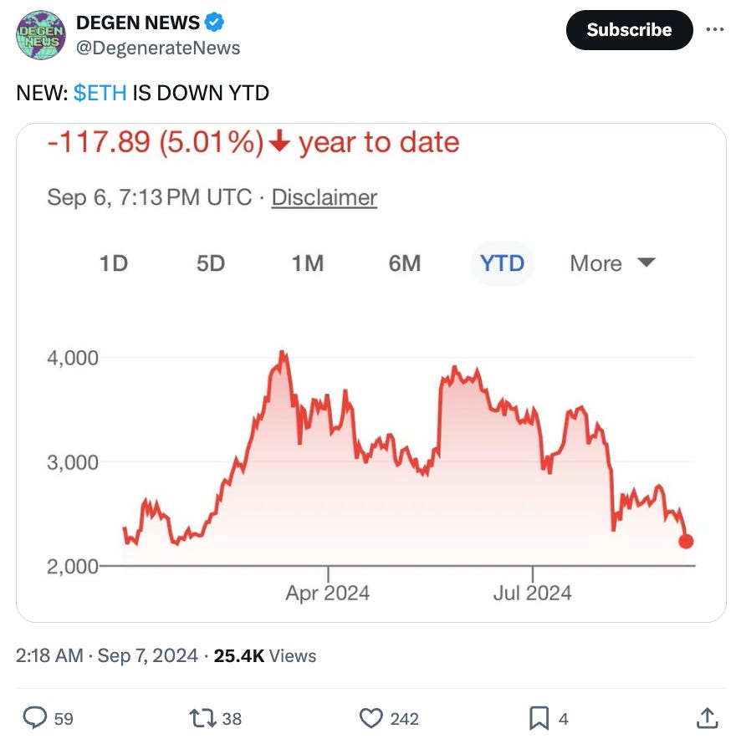Open the three-dot more options menu
The height and width of the screenshot is (744, 741).
(x=715, y=29)
